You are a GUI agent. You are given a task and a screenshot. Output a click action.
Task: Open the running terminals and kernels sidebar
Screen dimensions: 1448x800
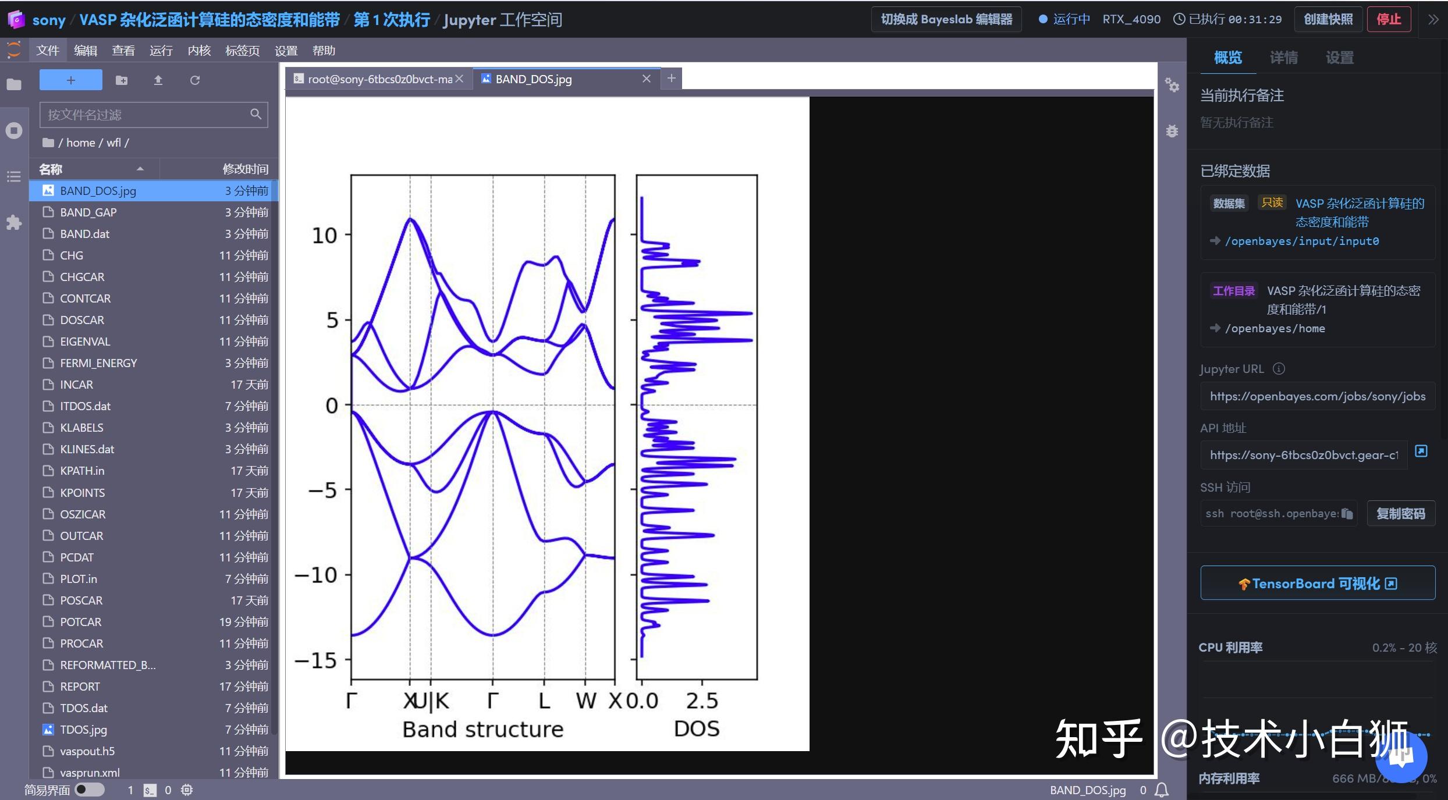[14, 130]
